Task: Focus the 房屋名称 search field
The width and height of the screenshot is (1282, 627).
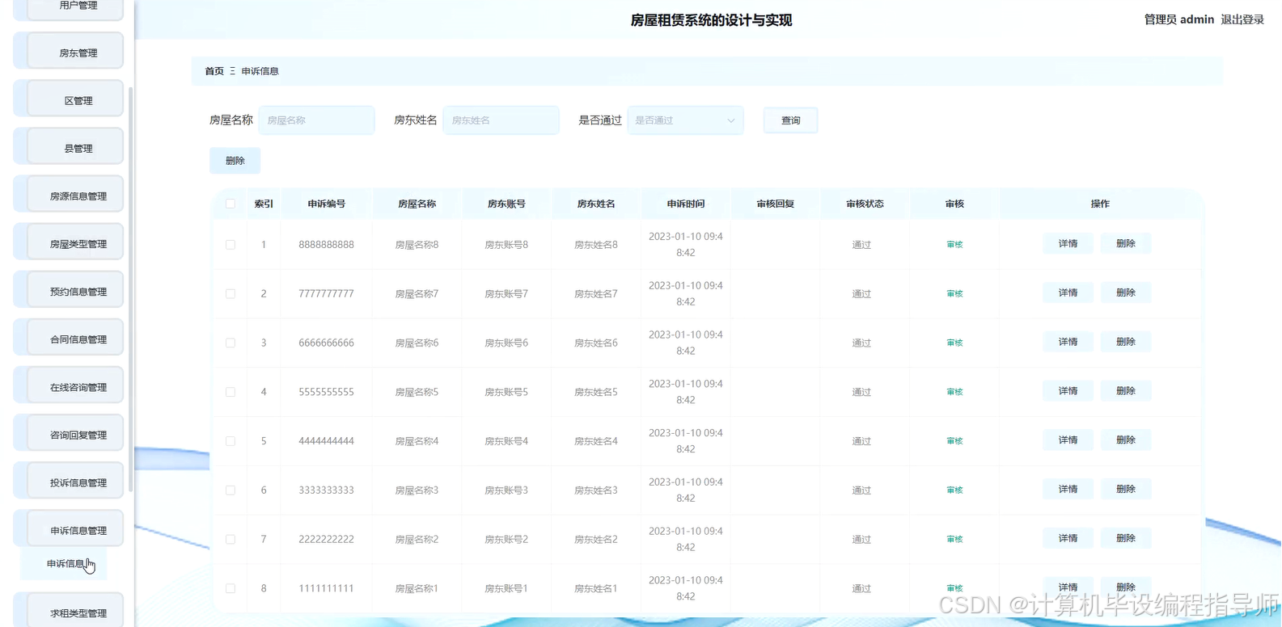Action: point(316,120)
